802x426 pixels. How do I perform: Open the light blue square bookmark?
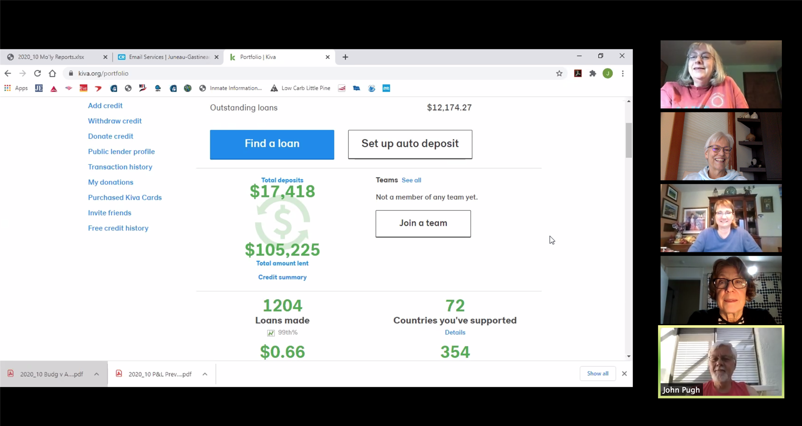coord(386,88)
